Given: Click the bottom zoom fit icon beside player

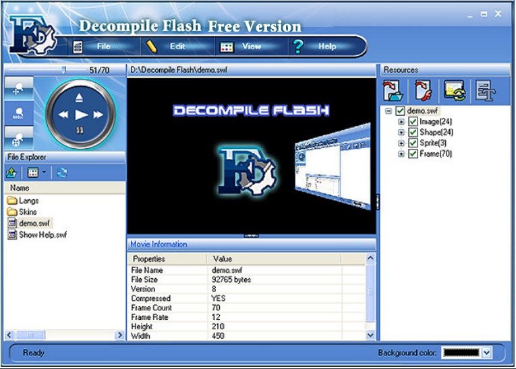Looking at the screenshot, I should point(19,138).
